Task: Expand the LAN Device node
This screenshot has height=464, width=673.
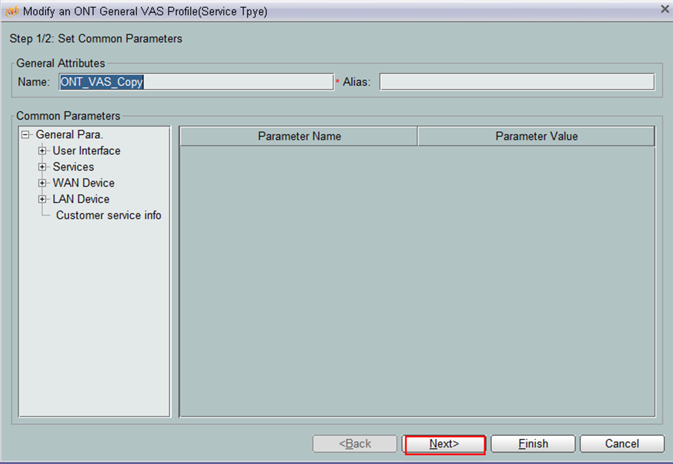Action: [x=43, y=199]
